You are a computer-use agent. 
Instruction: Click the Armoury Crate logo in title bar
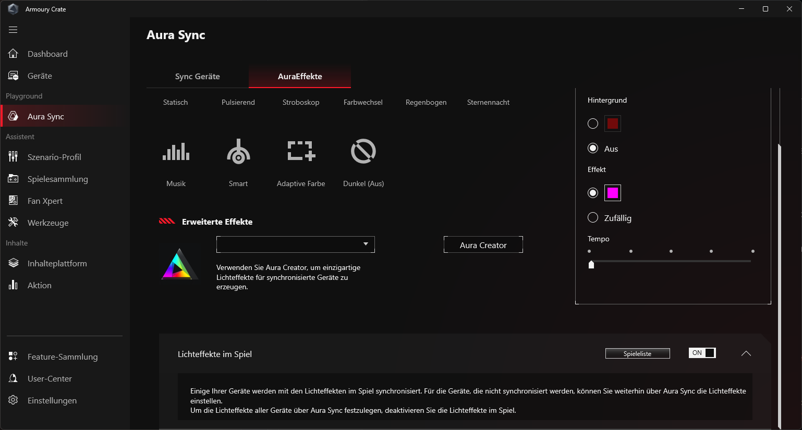point(13,9)
